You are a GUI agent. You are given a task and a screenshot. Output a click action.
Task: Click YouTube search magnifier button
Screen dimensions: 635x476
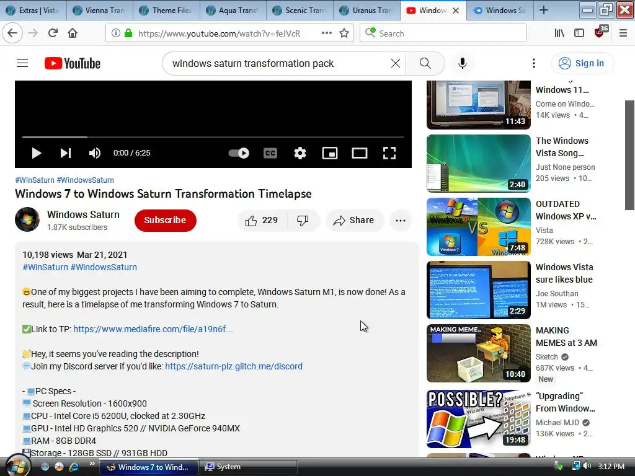click(425, 63)
